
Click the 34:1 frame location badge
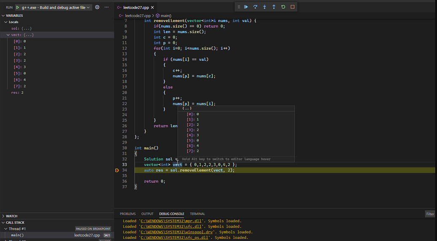pyautogui.click(x=107, y=235)
